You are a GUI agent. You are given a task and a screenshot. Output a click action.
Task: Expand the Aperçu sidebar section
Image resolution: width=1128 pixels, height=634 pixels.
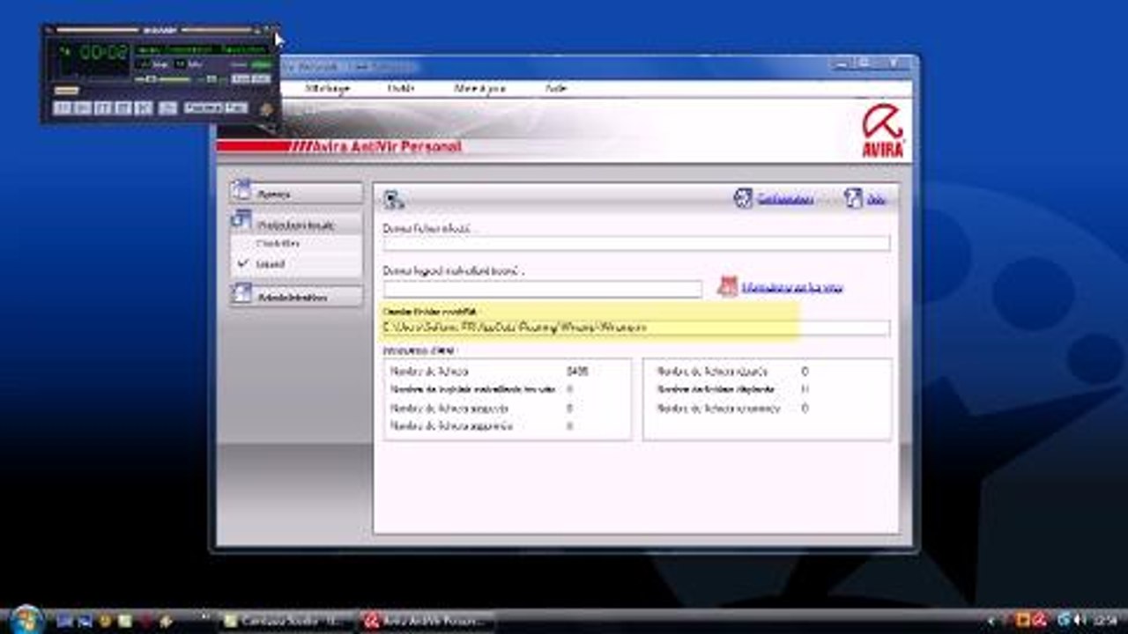point(296,193)
